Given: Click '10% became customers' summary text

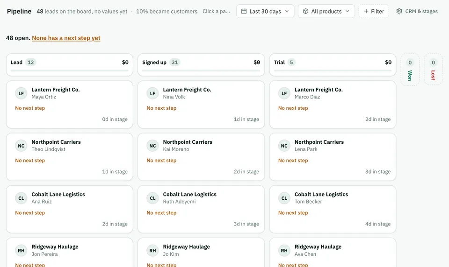Looking at the screenshot, I should tap(167, 11).
